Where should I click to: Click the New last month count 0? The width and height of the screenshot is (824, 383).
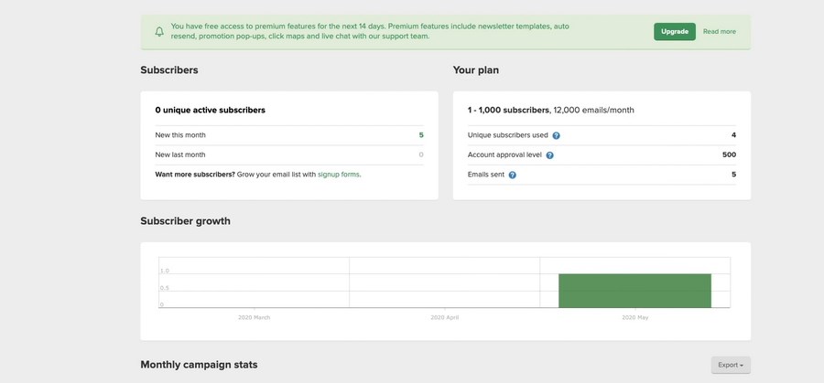click(421, 154)
